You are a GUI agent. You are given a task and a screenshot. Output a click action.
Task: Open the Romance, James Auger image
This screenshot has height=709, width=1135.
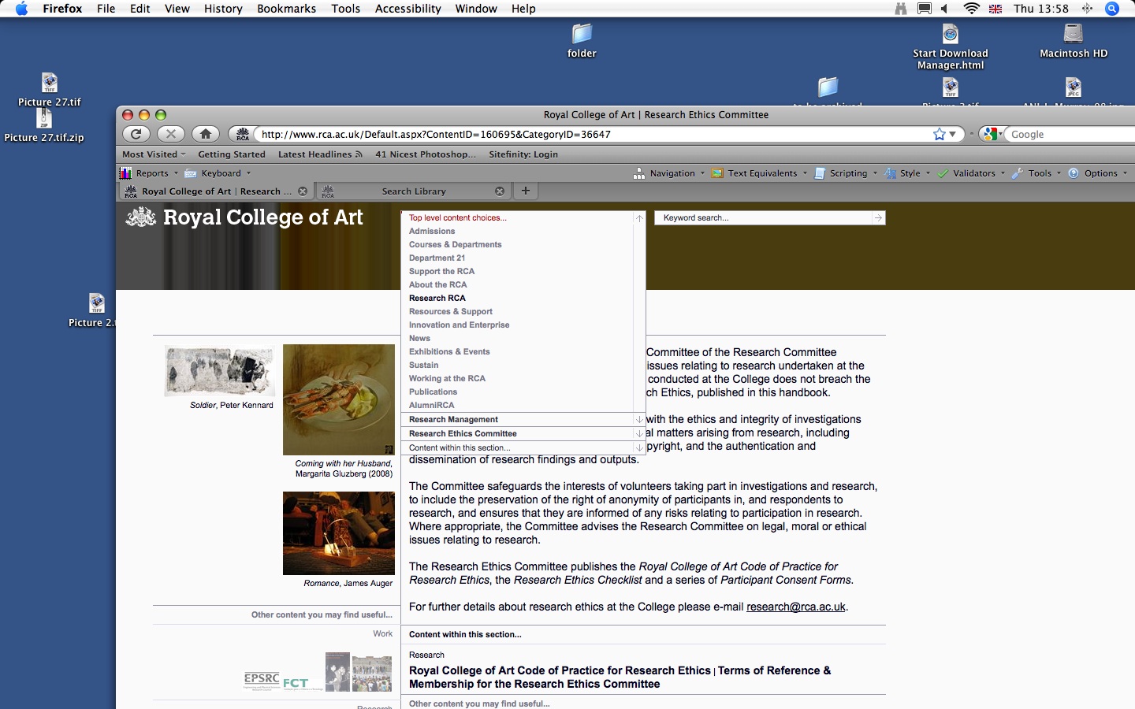click(339, 533)
